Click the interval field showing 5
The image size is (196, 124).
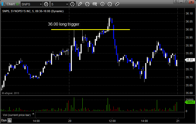click(58, 4)
